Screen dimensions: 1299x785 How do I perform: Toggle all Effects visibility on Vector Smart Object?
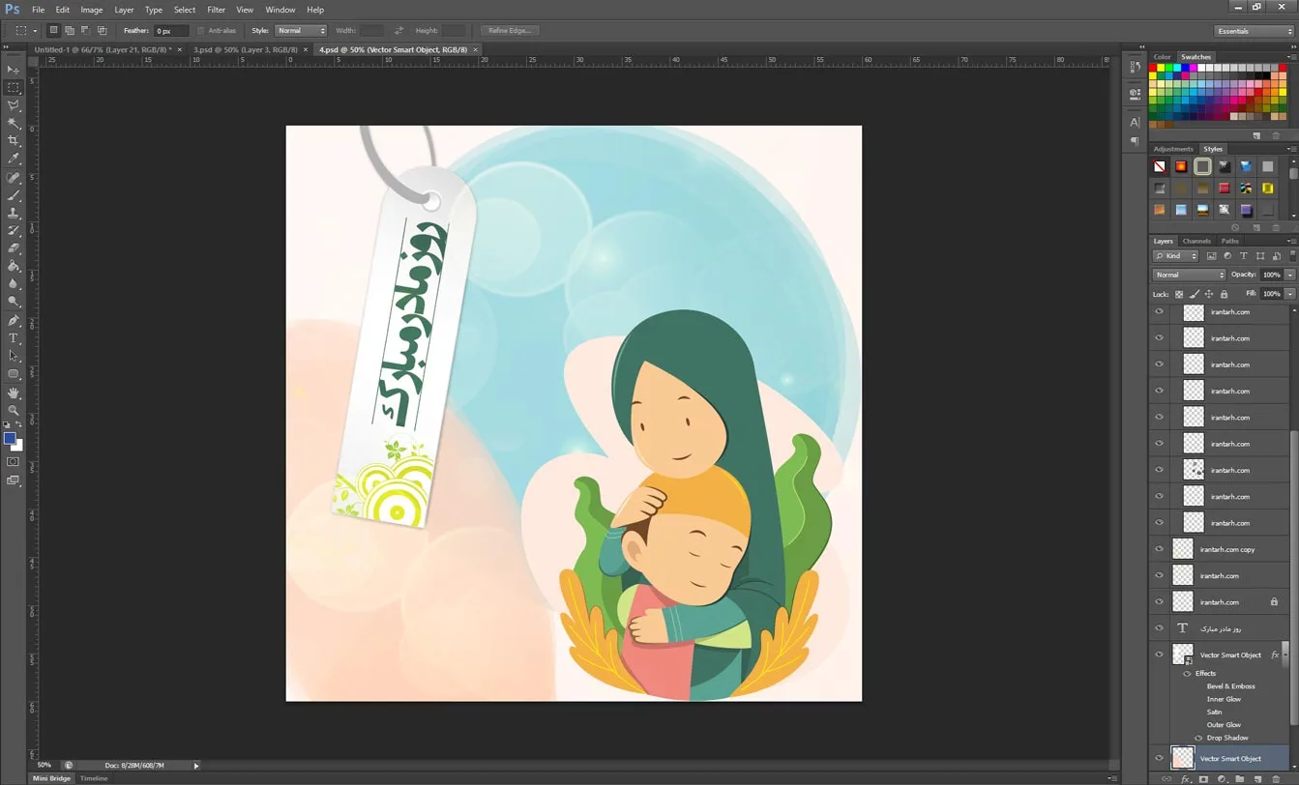click(1187, 673)
